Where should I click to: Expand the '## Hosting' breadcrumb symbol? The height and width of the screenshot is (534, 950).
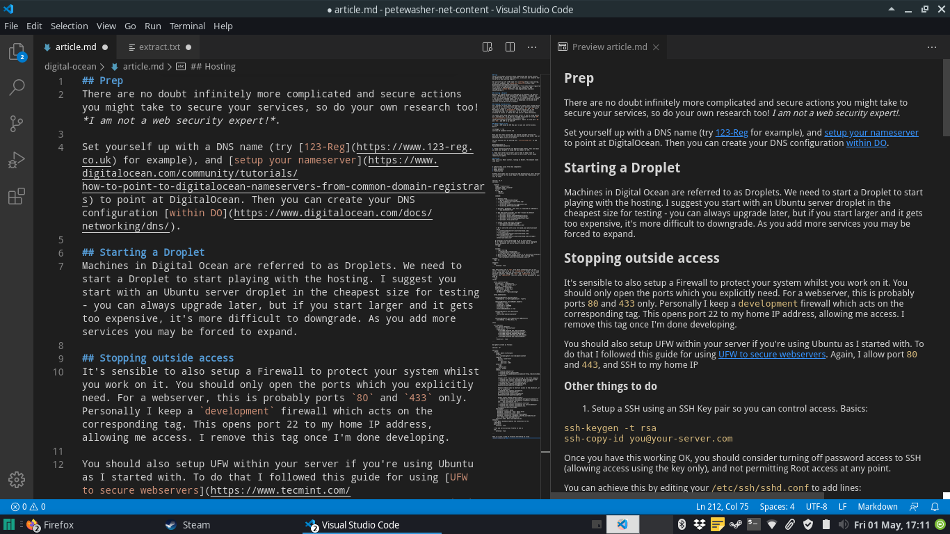[x=213, y=67]
